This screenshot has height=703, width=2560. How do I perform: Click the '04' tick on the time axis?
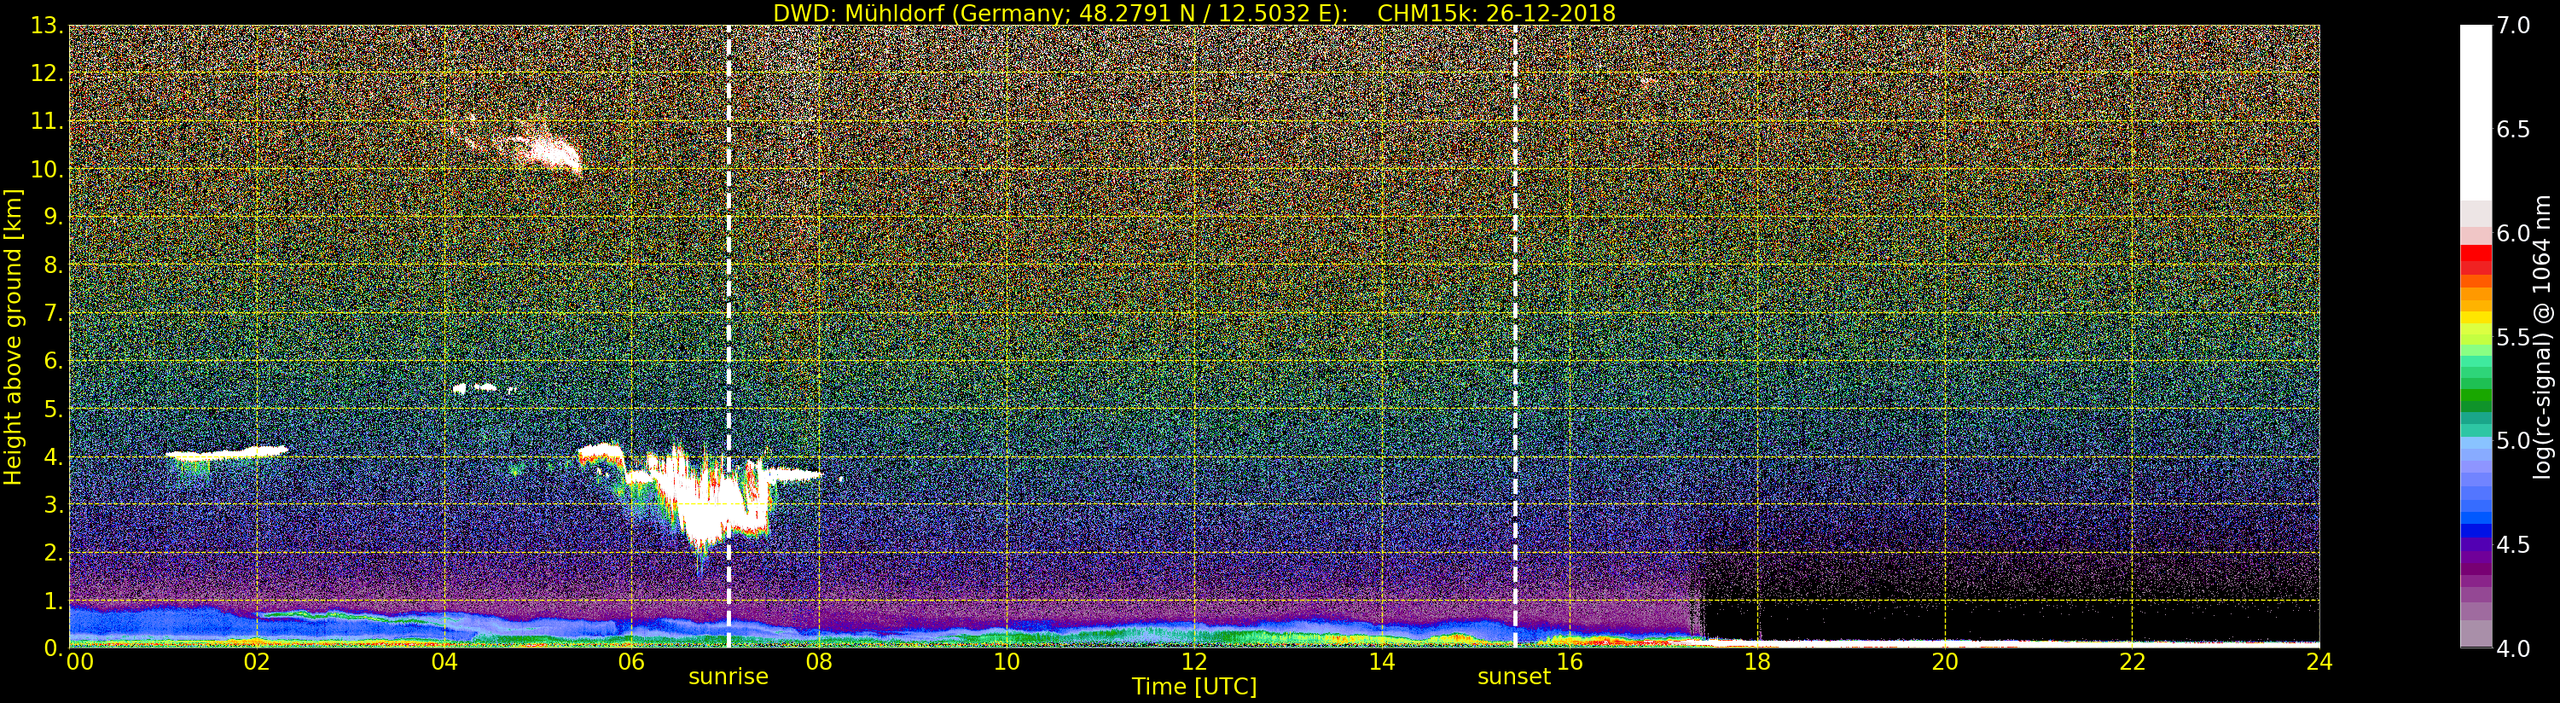444,661
